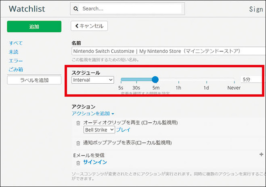Click the プレイ link to preview sound

124,130
